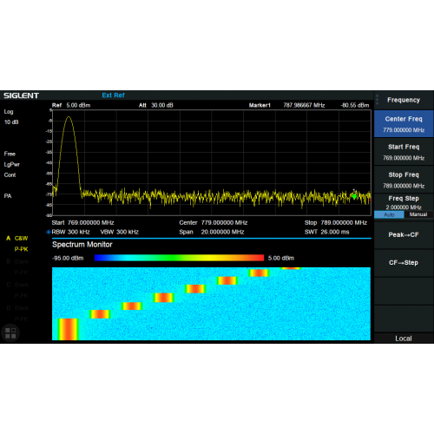Click the yellow P-PK detector label

21,249
